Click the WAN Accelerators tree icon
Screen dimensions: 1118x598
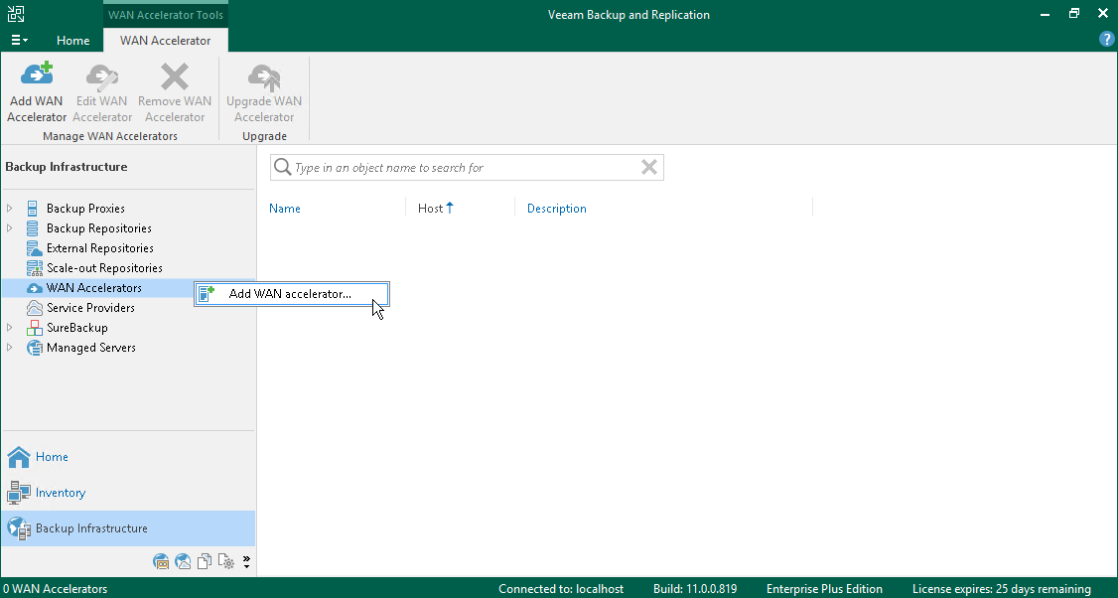point(34,288)
